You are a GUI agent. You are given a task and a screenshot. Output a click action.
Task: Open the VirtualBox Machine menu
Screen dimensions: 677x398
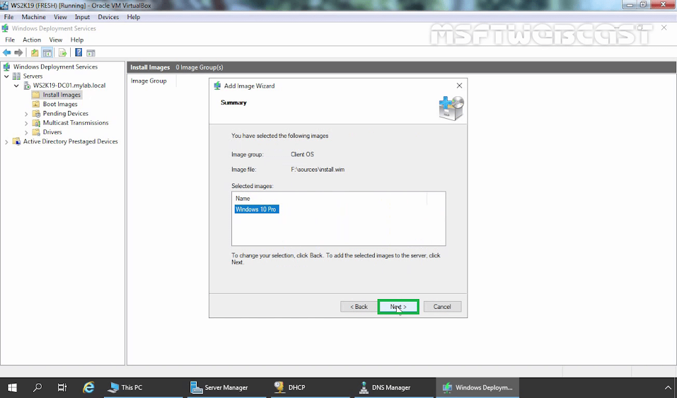coord(34,17)
